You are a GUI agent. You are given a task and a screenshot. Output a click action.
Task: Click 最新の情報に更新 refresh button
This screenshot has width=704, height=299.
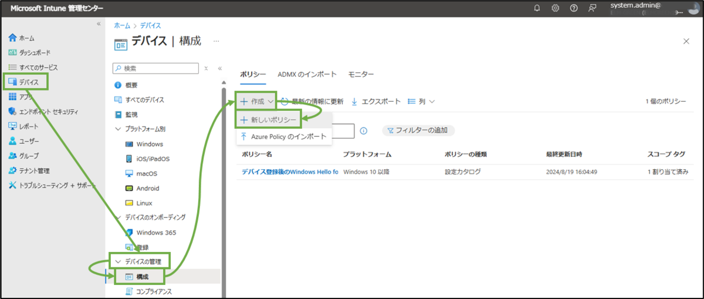(x=312, y=101)
